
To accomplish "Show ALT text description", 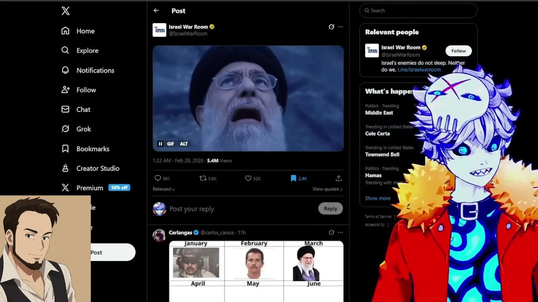I will click(x=184, y=144).
